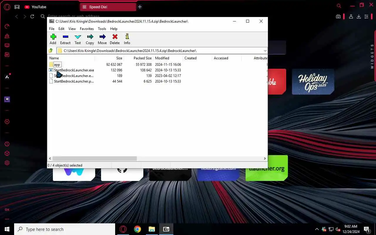
Task: Open the Help menu
Action: click(114, 29)
